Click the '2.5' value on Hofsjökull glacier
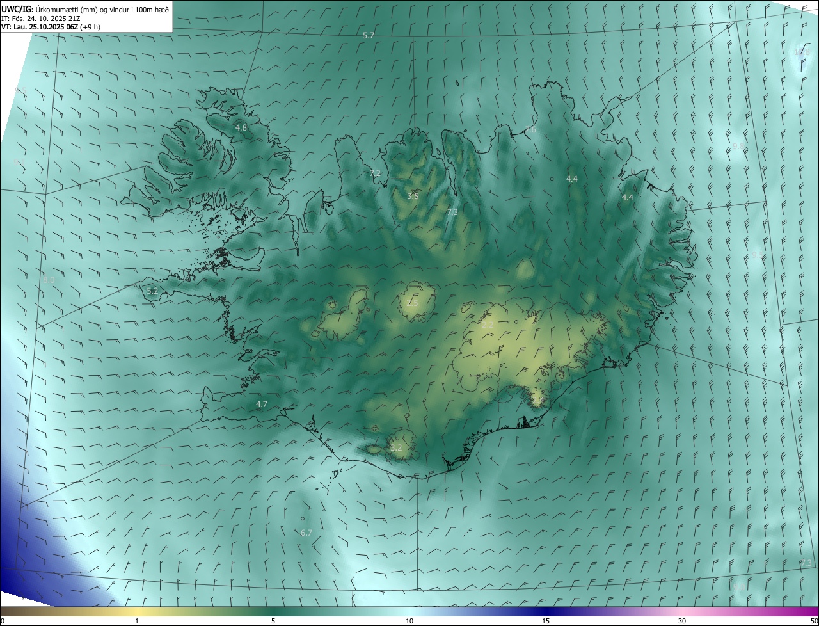819x626 pixels. 412,303
